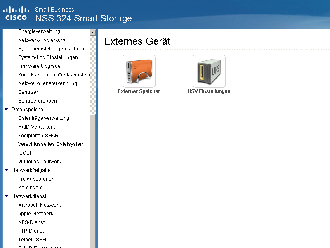The image size is (330, 248).
Task: Collapse the Netzwerkdienst section arrow
Action: 7,196
